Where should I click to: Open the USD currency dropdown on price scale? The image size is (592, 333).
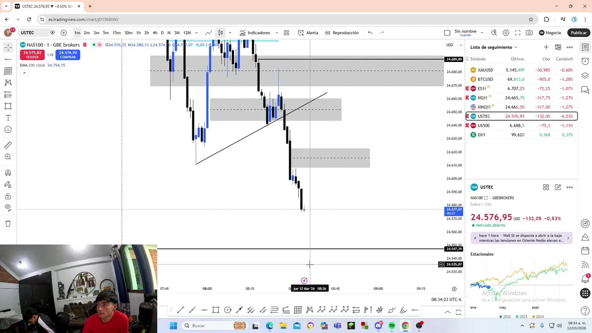pos(454,45)
